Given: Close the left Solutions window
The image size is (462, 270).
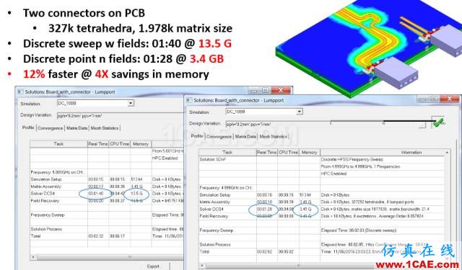Looking at the screenshot, I should (280, 91).
